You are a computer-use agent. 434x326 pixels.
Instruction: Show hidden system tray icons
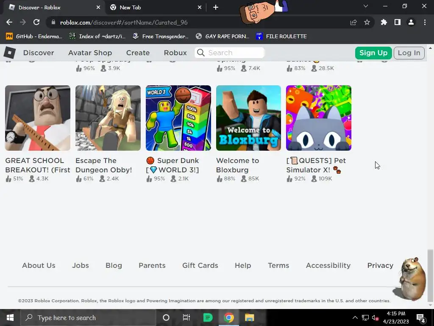point(355,318)
